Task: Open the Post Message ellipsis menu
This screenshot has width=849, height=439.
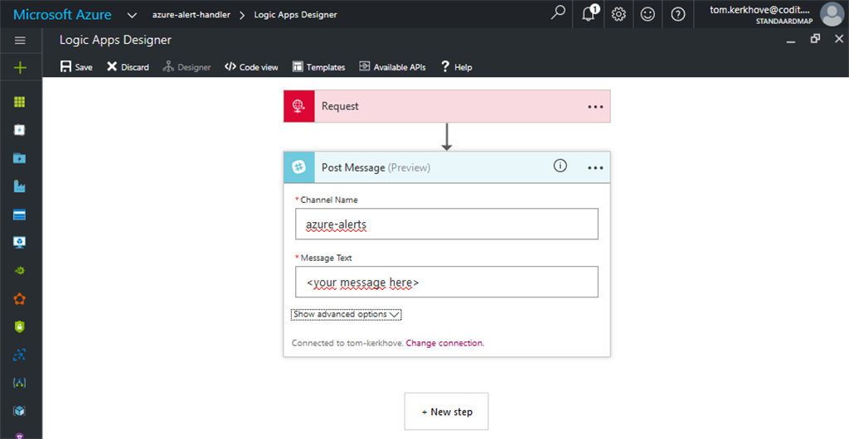Action: [595, 167]
